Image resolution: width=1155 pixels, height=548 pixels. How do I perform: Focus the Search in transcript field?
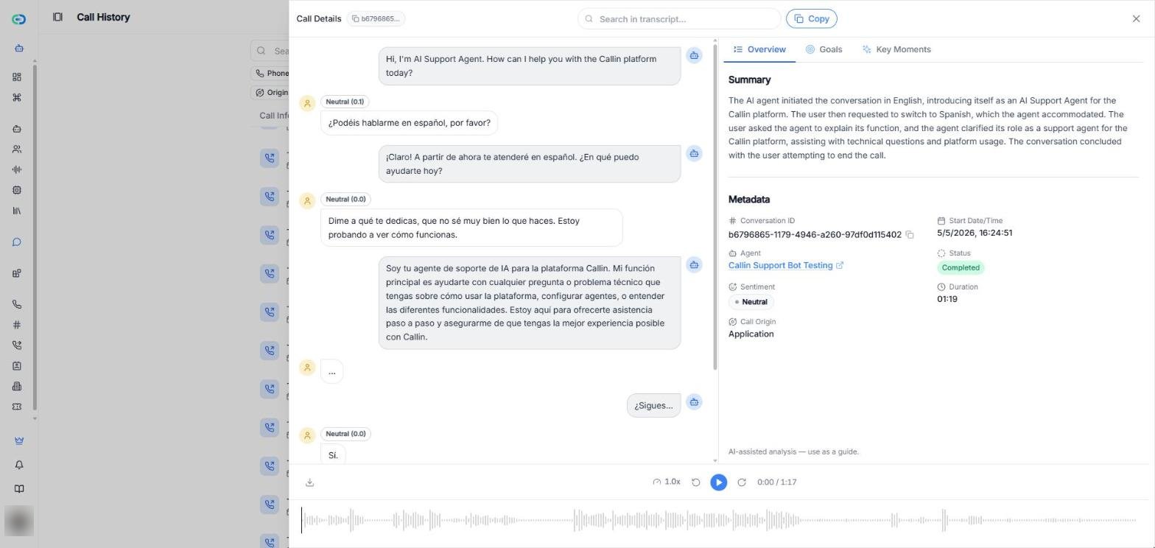[679, 18]
